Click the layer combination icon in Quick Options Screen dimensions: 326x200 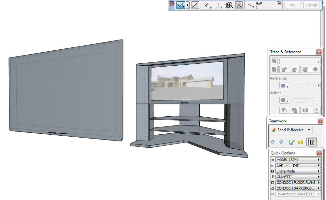click(272, 160)
